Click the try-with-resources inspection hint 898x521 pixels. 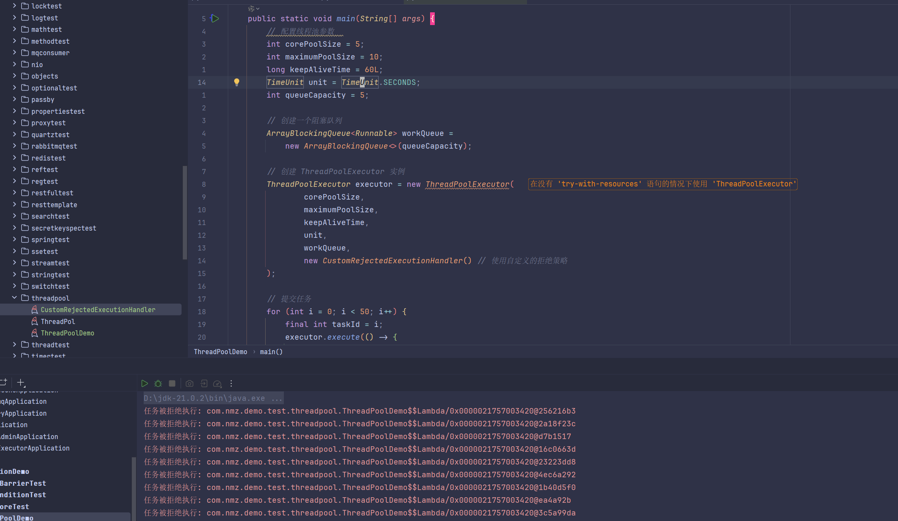[663, 184]
